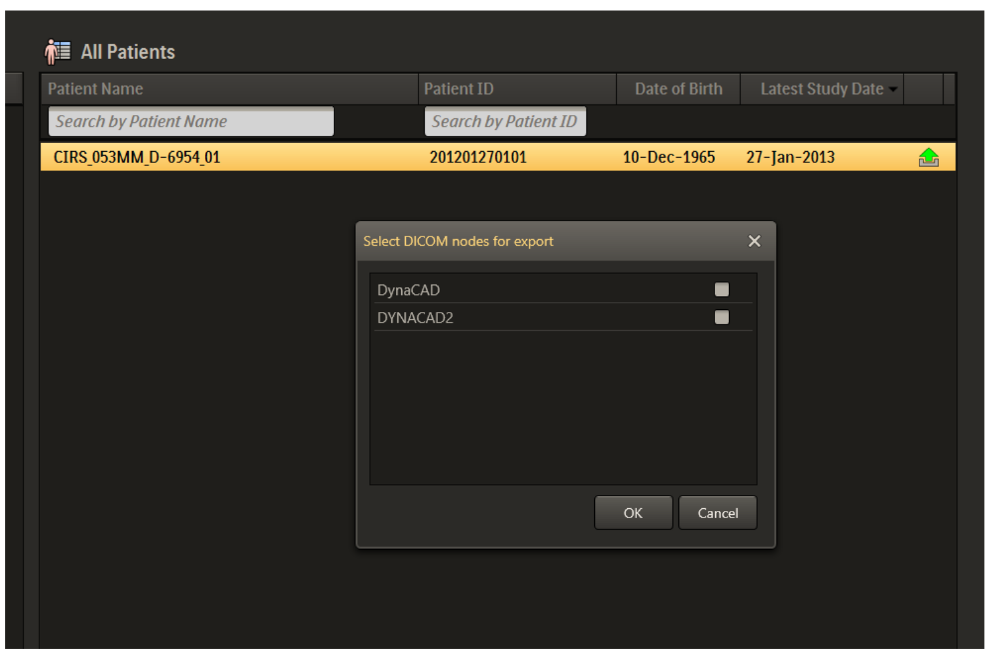Viewport: 991px width, 656px height.
Task: Click the Search by Patient ID field
Action: pos(505,121)
